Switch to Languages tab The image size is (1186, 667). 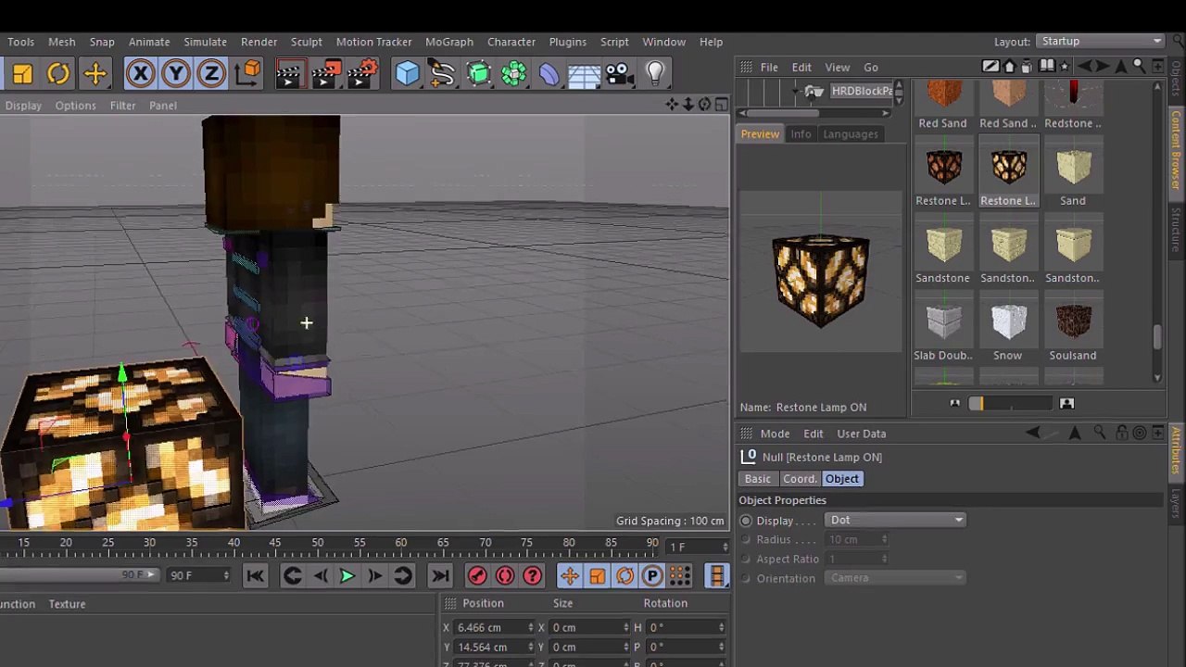[851, 134]
